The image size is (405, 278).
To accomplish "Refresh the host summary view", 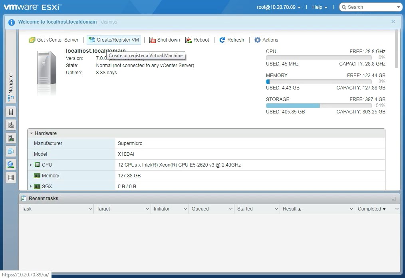I will tap(232, 40).
